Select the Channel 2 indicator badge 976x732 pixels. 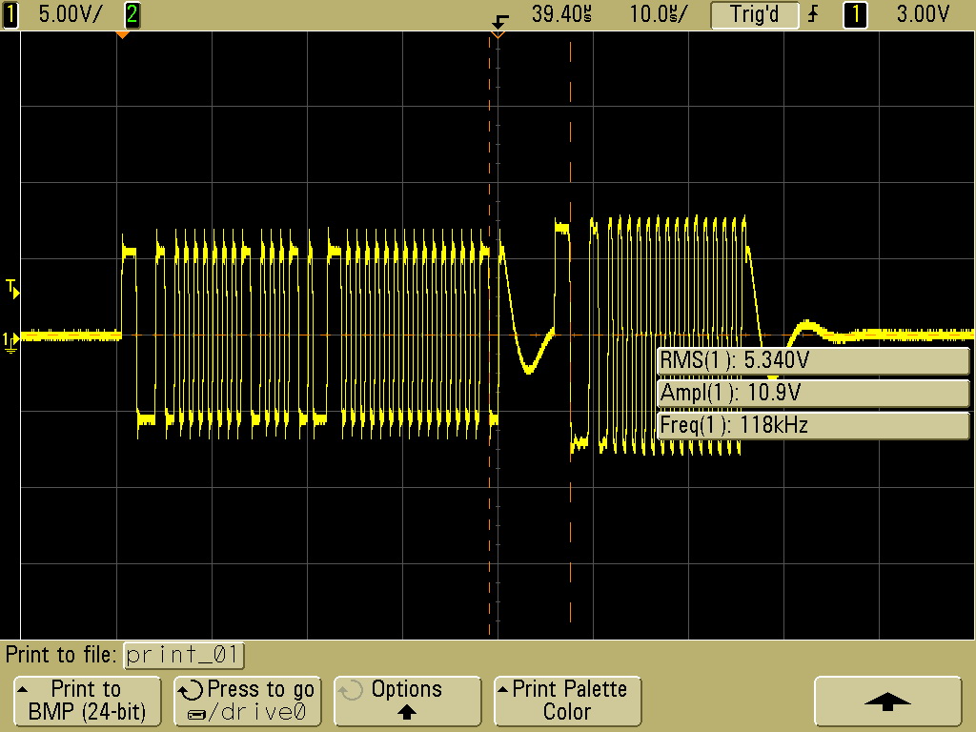132,14
